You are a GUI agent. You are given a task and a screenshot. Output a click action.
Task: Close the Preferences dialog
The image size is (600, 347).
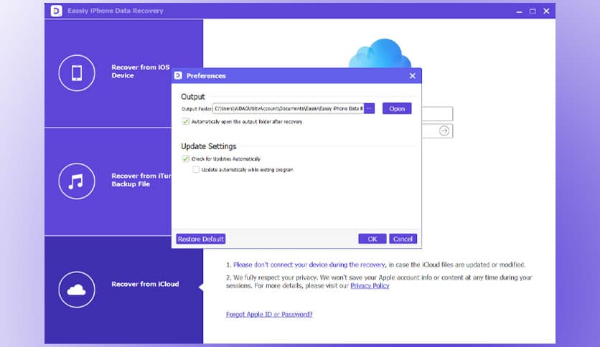coord(413,76)
